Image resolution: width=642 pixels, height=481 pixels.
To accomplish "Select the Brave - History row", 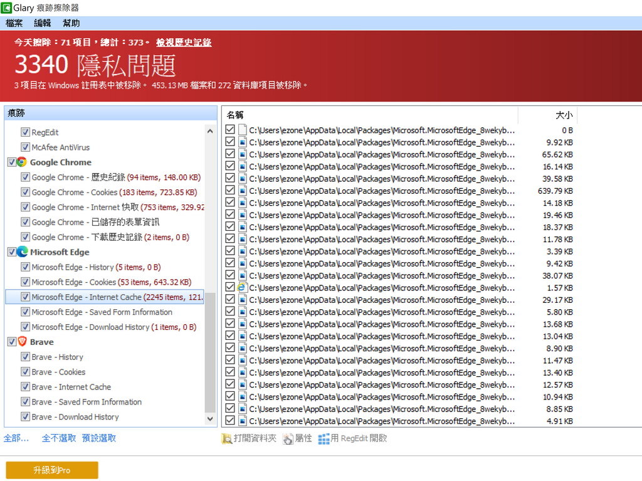I will click(x=57, y=357).
